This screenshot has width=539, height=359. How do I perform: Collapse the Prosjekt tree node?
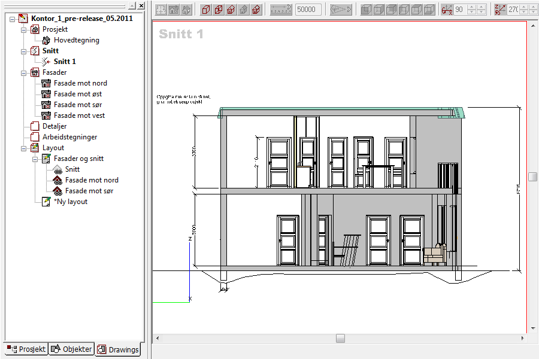click(24, 30)
